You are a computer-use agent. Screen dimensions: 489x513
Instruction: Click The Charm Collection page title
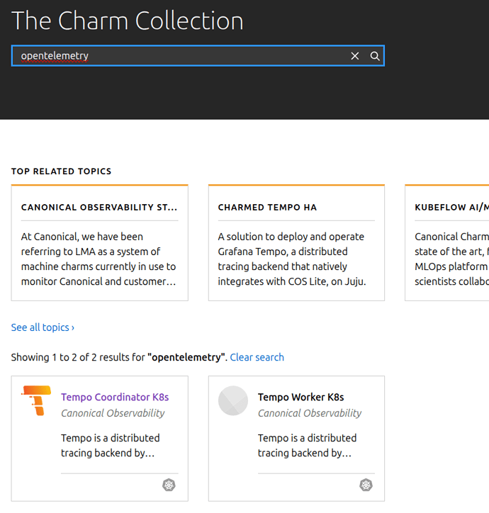pos(128,21)
